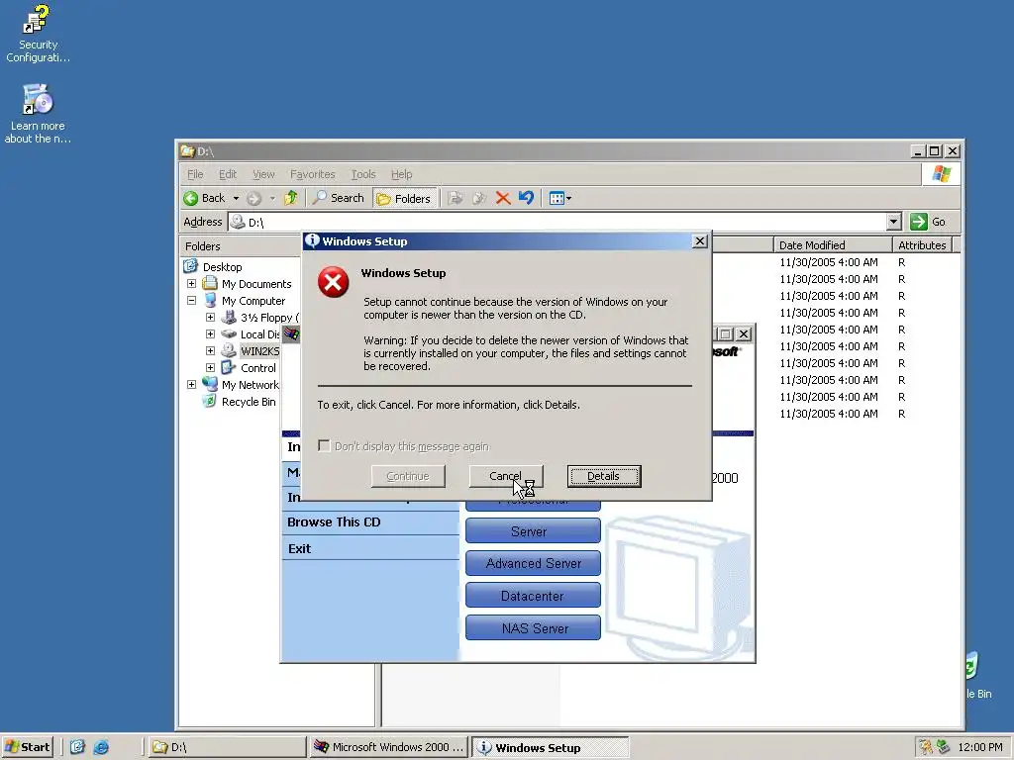The image size is (1014, 760).
Task: Select Desktop in the Folders tree
Action: 222,267
